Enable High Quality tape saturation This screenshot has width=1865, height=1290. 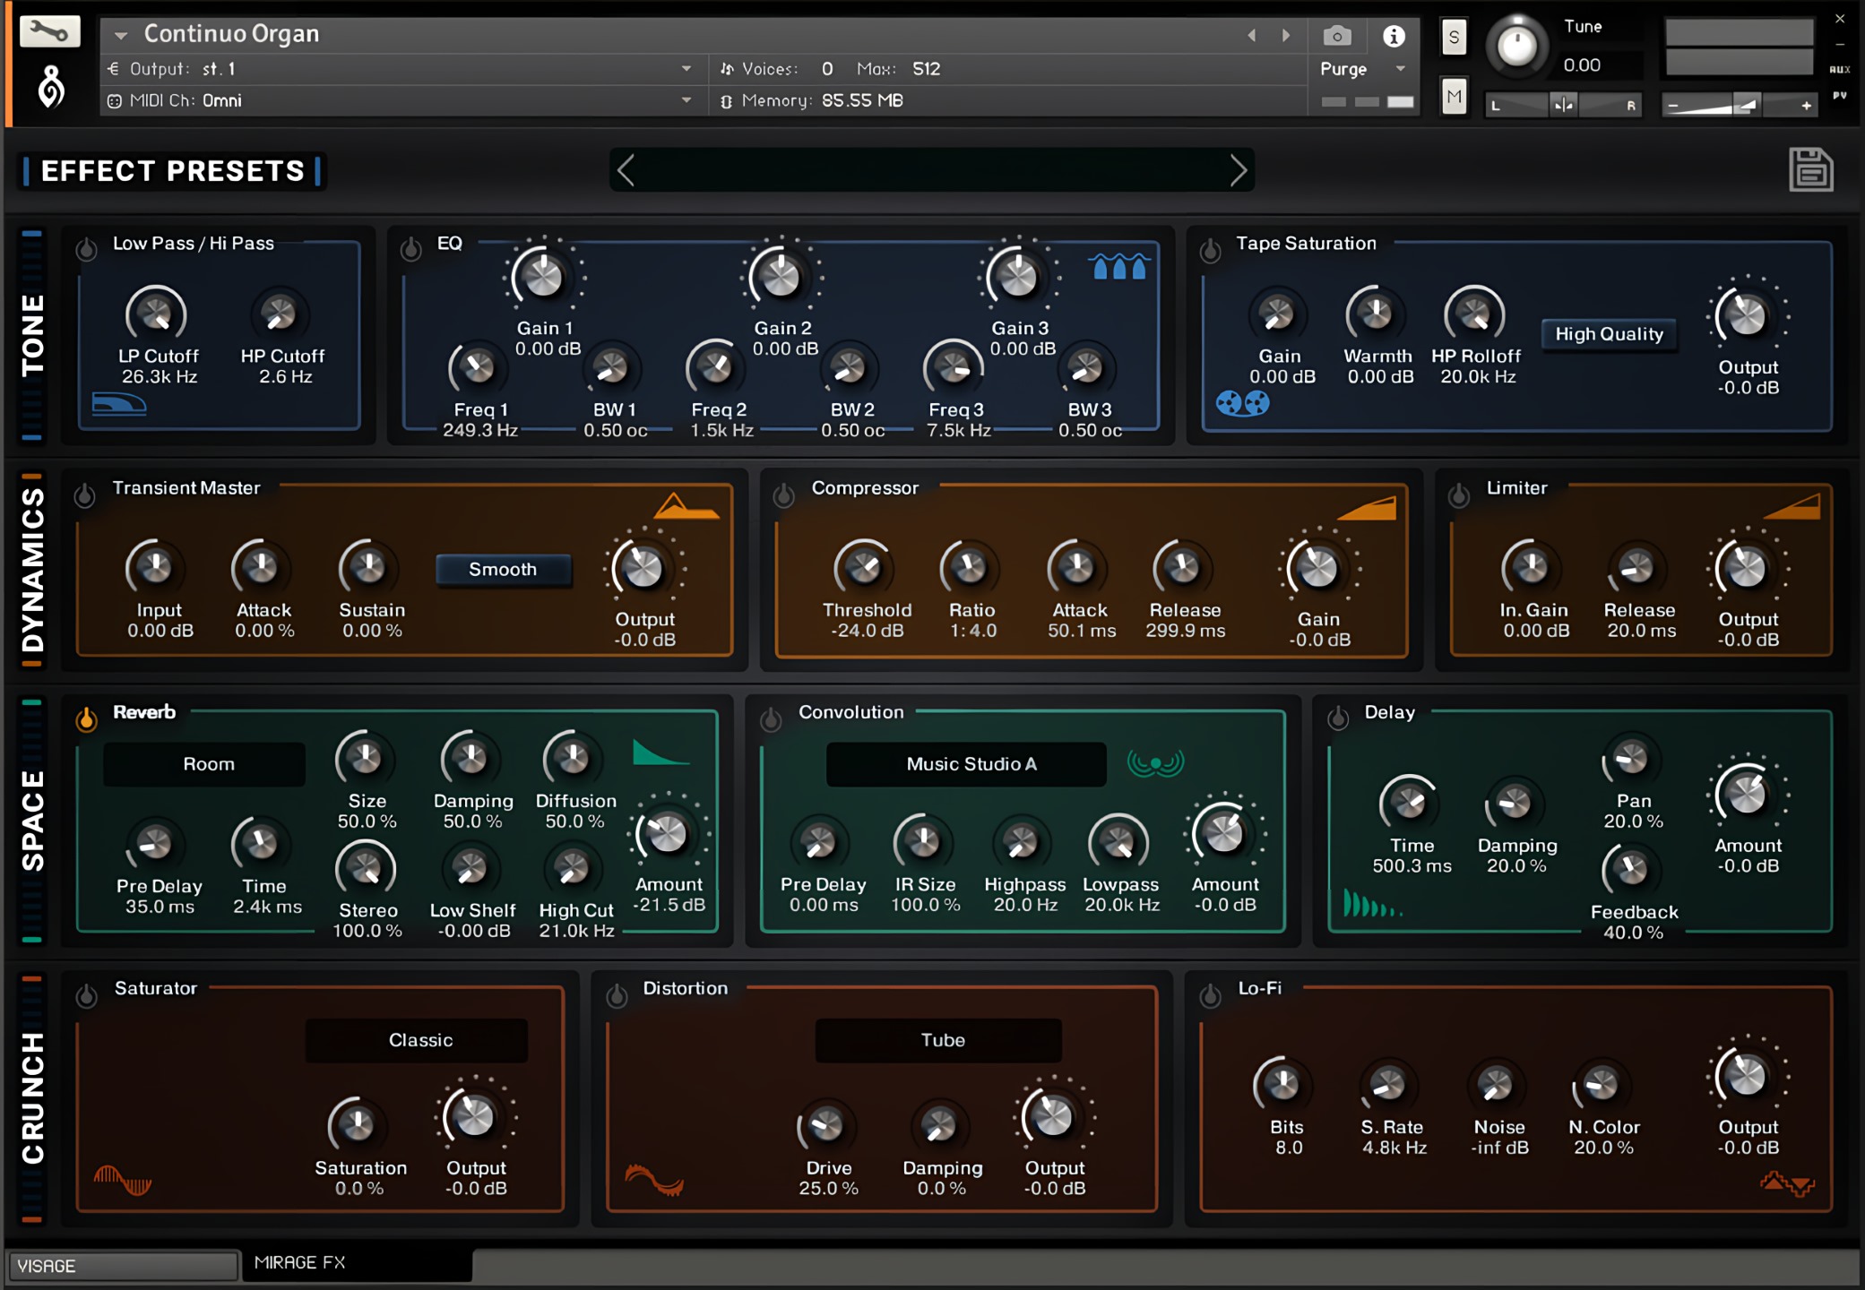click(x=1609, y=333)
